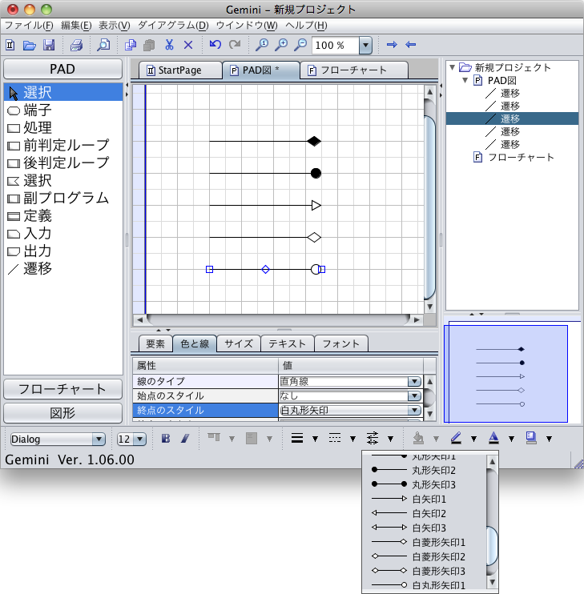Image resolution: width=584 pixels, height=594 pixels.
Task: Click the text color A swatch
Action: pos(493,439)
